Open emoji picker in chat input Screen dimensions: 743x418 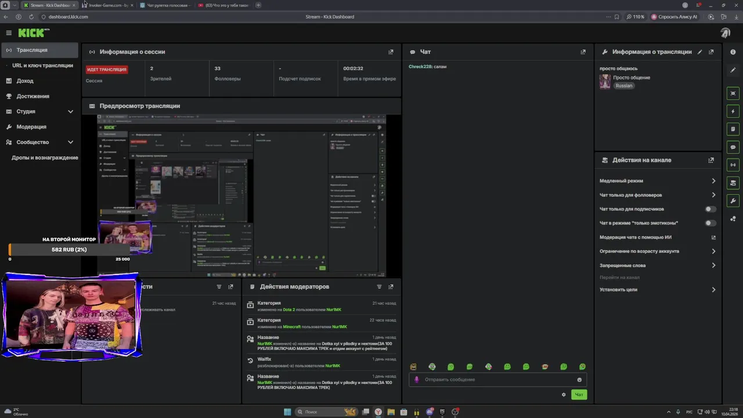coord(579,380)
